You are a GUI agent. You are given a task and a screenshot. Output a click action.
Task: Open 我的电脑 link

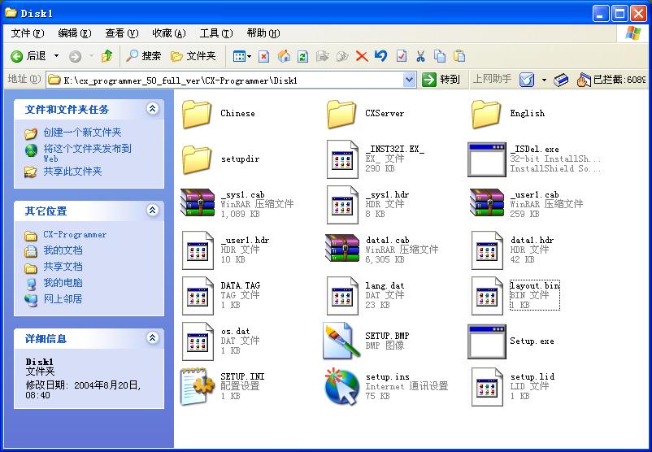(x=63, y=283)
